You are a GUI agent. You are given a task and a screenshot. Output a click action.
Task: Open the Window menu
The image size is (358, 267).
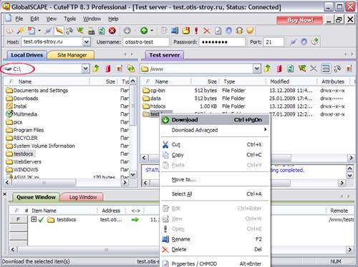point(92,19)
